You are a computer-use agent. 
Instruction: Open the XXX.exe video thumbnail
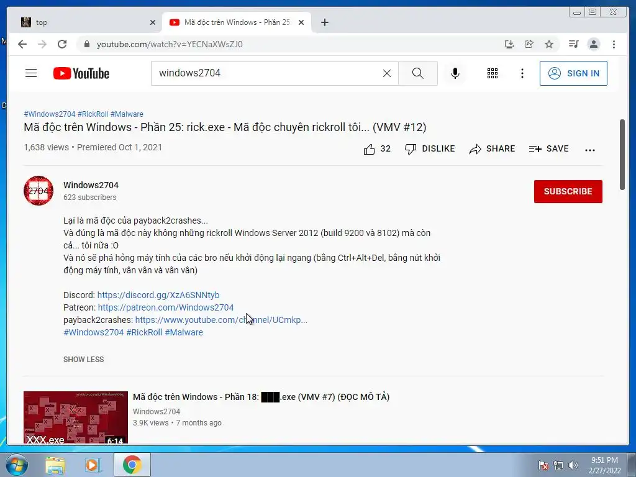75,417
